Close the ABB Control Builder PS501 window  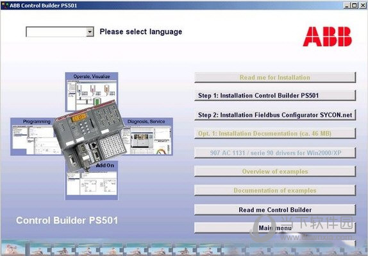click(363, 5)
